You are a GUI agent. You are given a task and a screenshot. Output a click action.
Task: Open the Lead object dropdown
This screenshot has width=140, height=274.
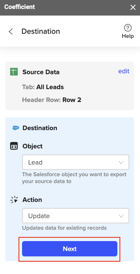point(76,162)
